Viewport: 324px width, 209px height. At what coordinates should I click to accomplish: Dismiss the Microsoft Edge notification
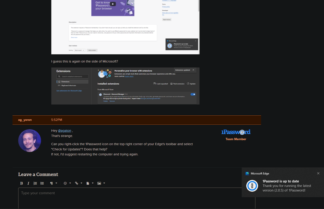[x=318, y=173]
